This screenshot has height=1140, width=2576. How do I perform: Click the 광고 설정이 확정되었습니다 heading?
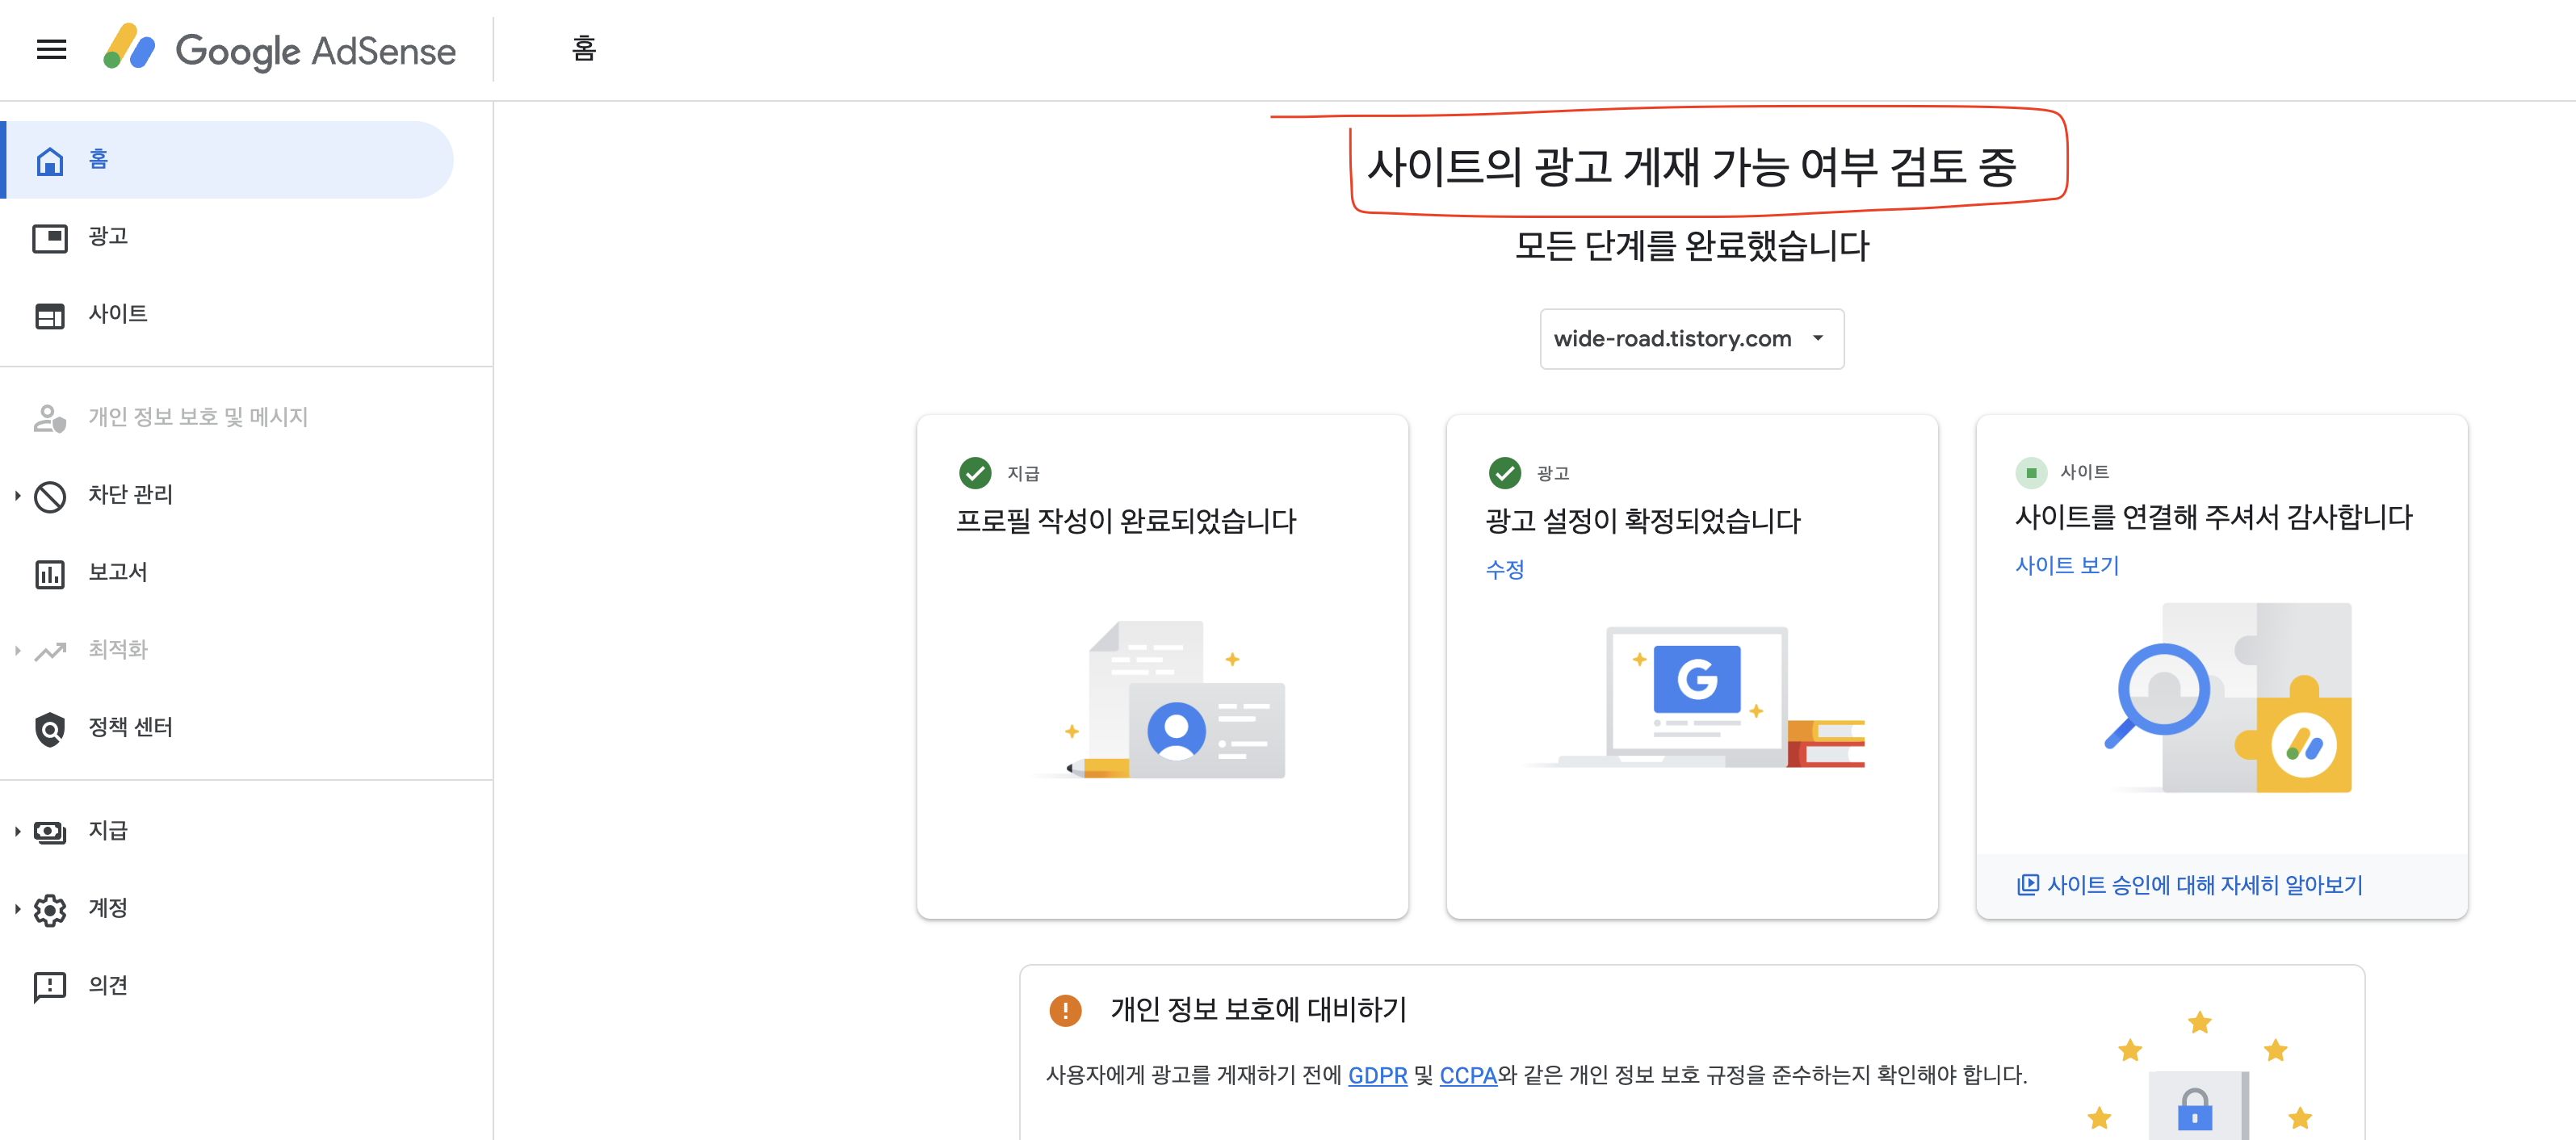tap(1642, 521)
